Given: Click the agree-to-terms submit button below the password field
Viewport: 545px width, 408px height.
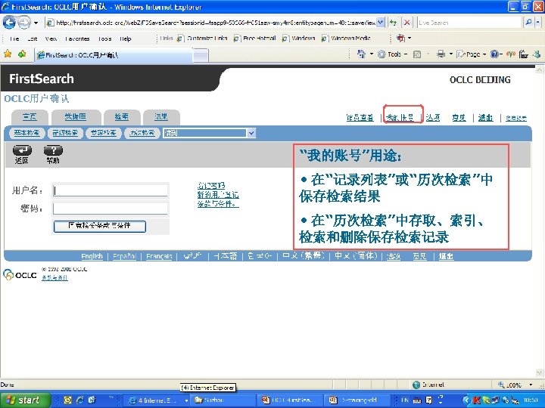Looking at the screenshot, I should (100, 226).
